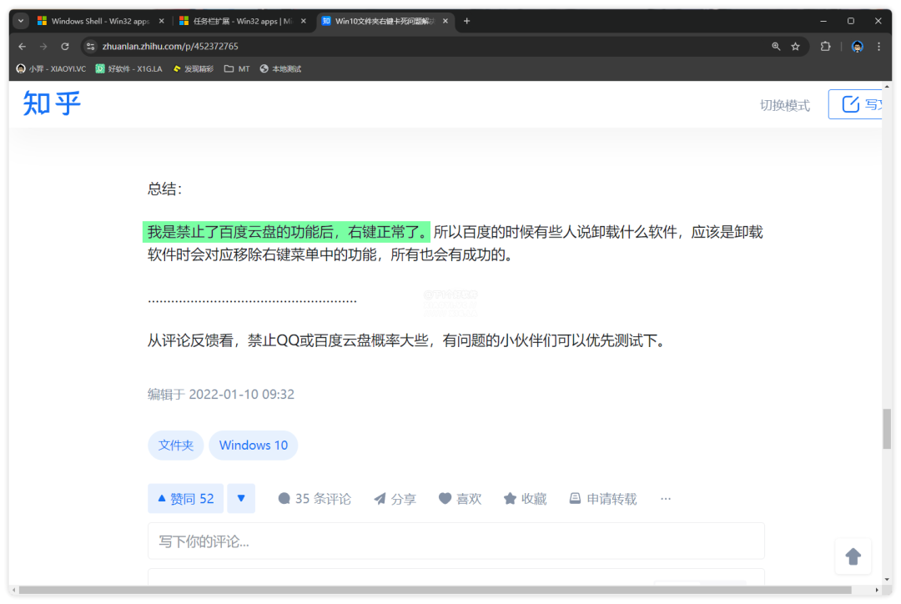Select the Win10文件夹右键卡死 Zhihu tab
Image resolution: width=901 pixels, height=604 pixels.
(x=384, y=21)
